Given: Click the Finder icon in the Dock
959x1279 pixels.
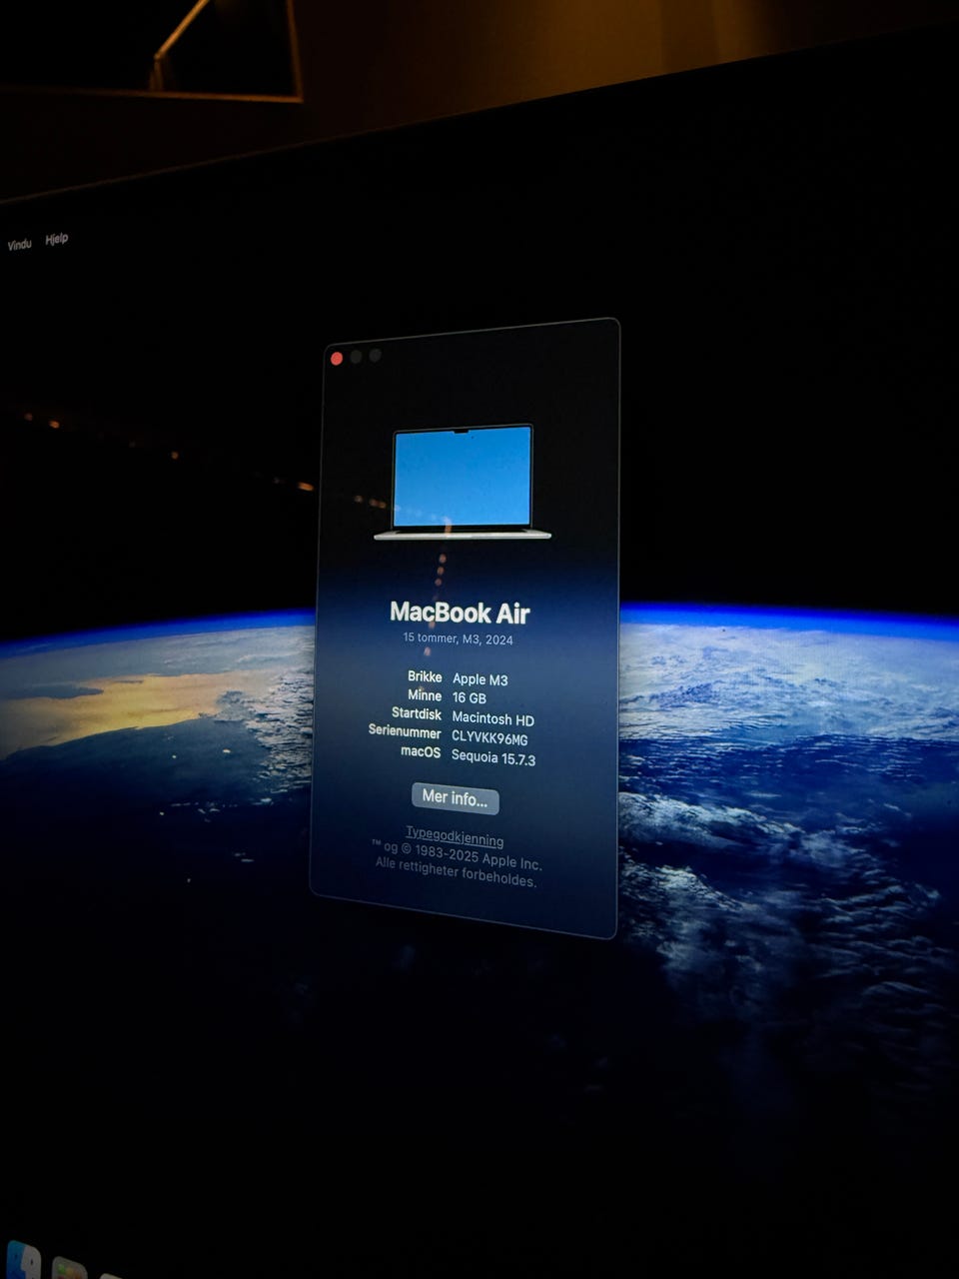Looking at the screenshot, I should 24,1259.
